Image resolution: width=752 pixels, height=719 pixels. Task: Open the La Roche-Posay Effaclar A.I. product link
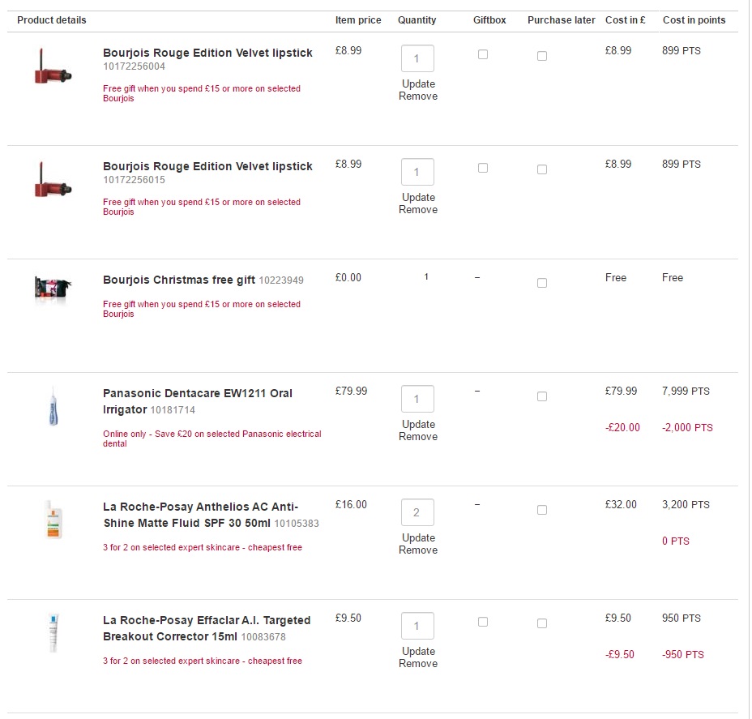(207, 620)
